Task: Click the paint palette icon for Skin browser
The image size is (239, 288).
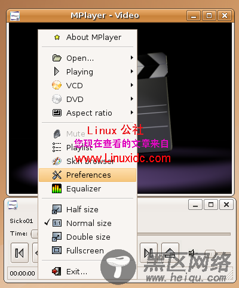Action: pyautogui.click(x=57, y=161)
